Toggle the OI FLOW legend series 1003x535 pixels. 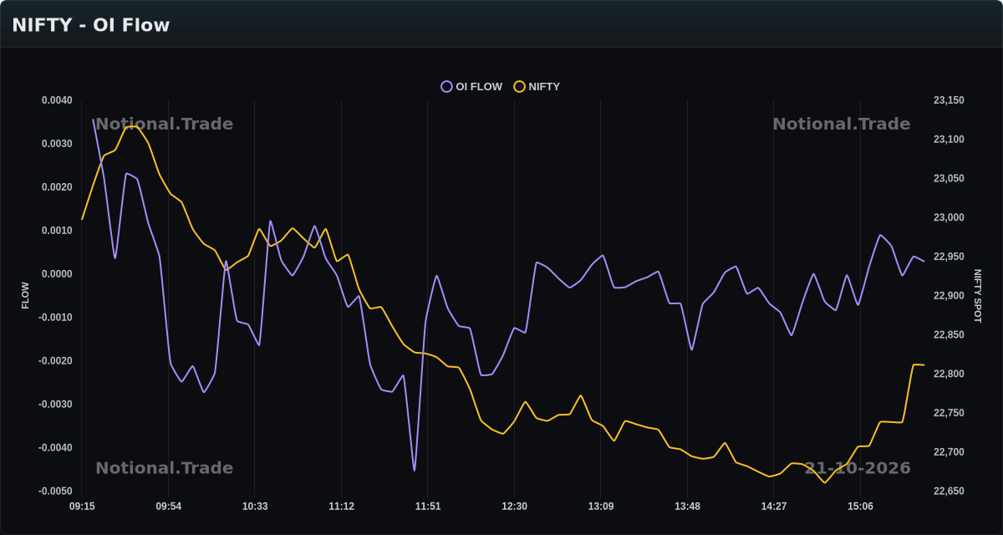click(472, 86)
